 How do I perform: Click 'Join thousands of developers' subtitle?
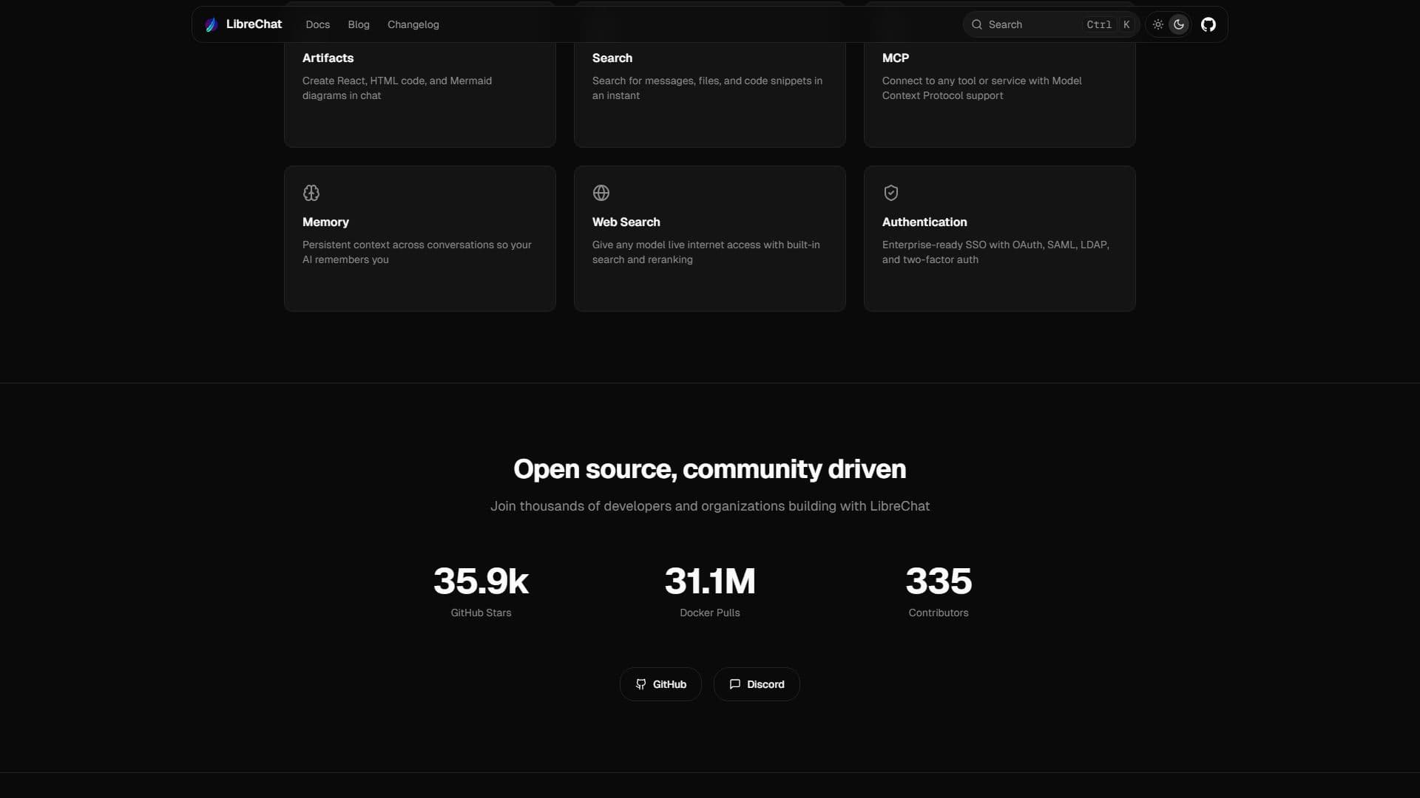(710, 506)
